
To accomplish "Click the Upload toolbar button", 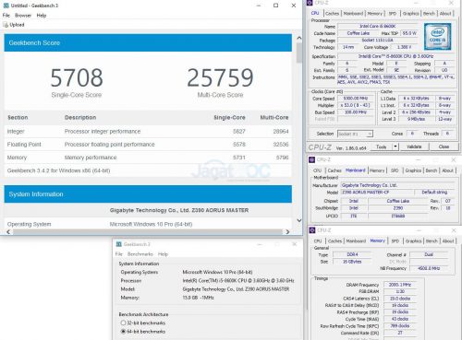I will [14, 25].
